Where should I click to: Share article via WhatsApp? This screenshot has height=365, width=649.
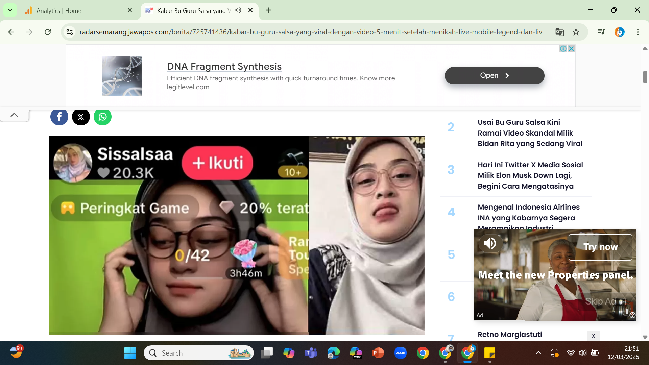click(102, 117)
